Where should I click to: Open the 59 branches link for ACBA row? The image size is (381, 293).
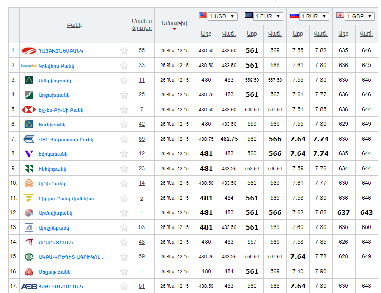click(x=142, y=256)
